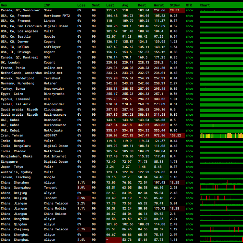This screenshot has height=243, width=243.
Task: Select the Last column header
Action: 110,5
